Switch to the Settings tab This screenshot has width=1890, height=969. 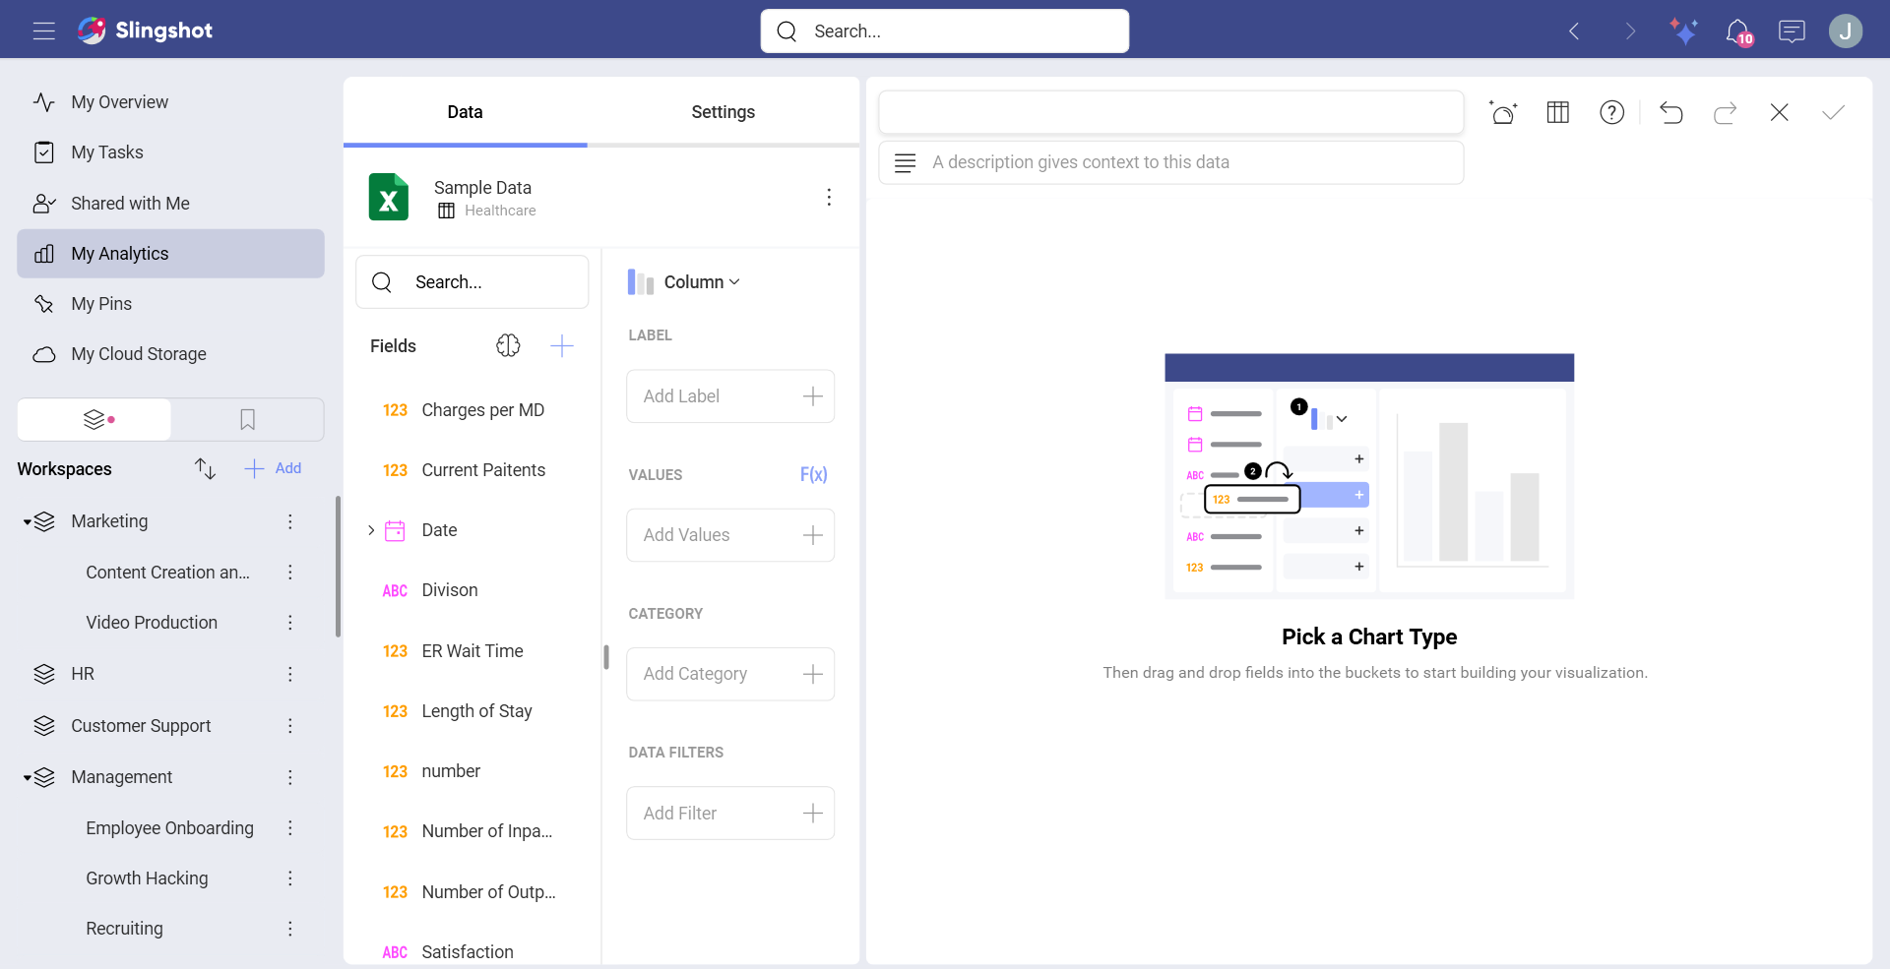pyautogui.click(x=723, y=112)
